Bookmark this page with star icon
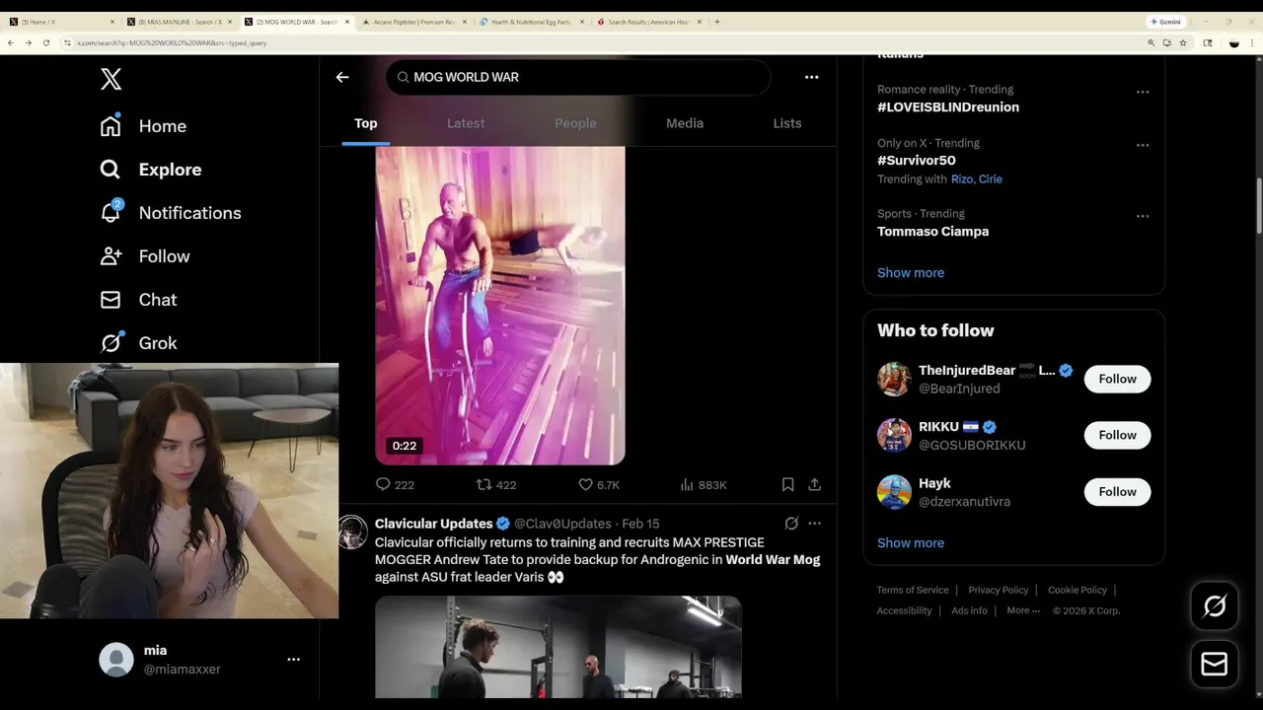1263x710 pixels. pos(1182,42)
